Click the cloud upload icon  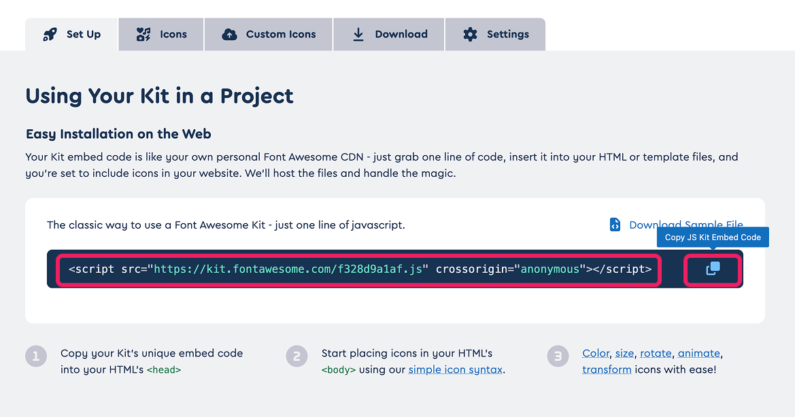[x=230, y=35]
